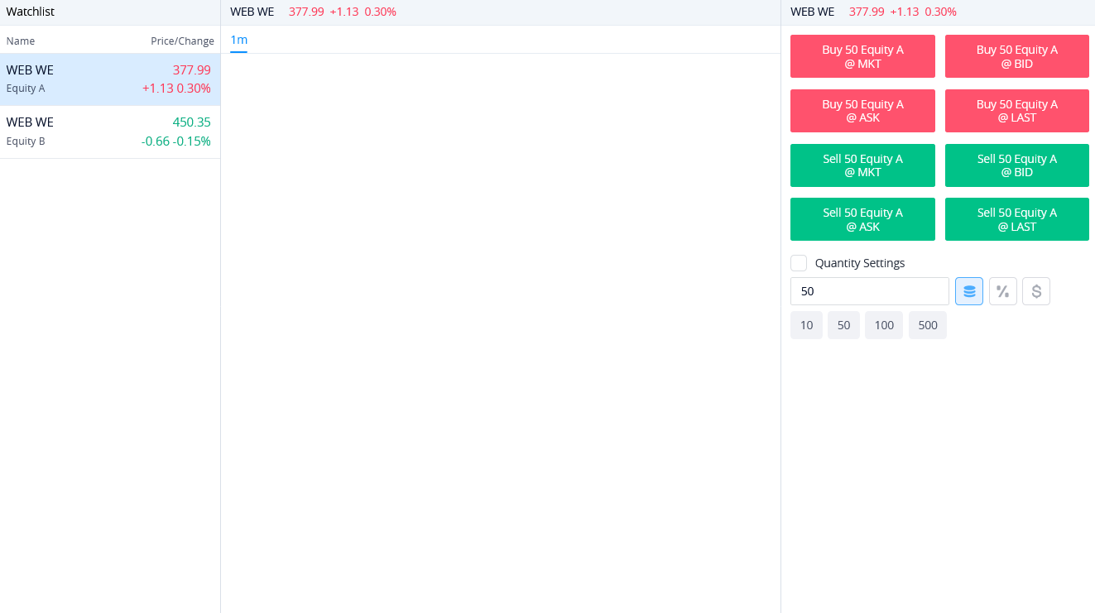This screenshot has height=613, width=1095.
Task: Set quantity preset to 100
Action: pos(884,325)
